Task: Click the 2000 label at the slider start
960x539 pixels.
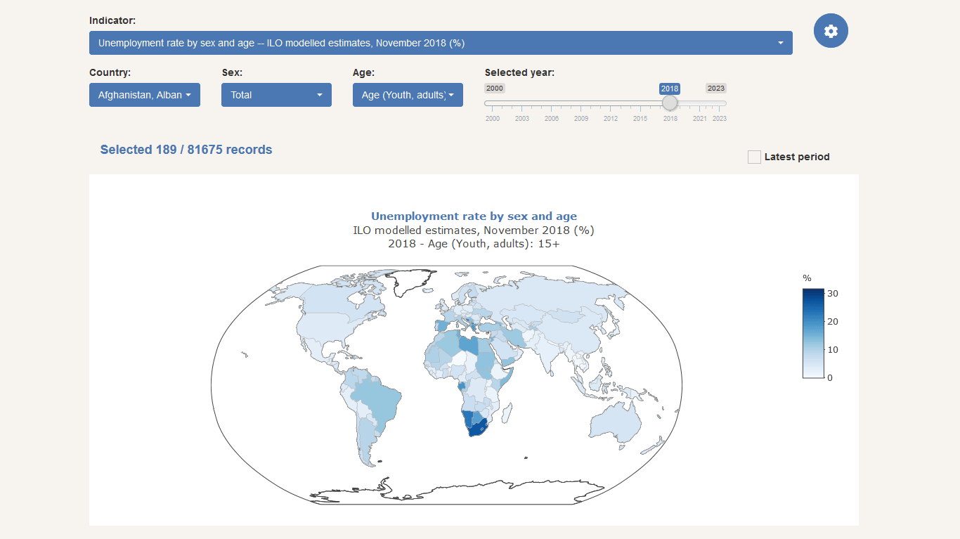Action: coord(494,88)
